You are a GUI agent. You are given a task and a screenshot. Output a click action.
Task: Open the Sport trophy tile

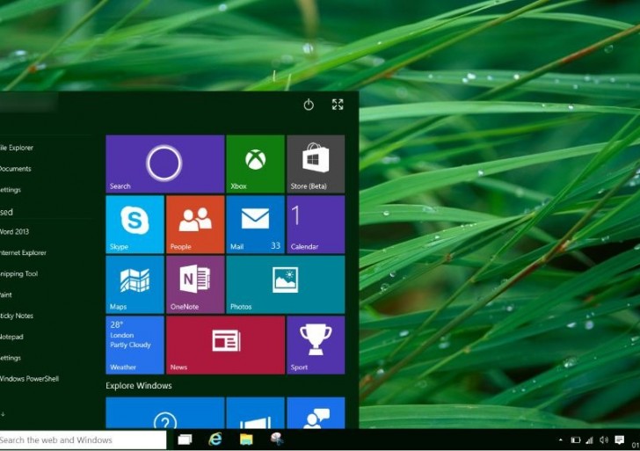click(x=316, y=345)
